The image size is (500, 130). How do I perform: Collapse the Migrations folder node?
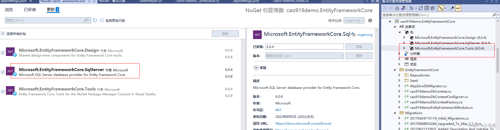395,113
